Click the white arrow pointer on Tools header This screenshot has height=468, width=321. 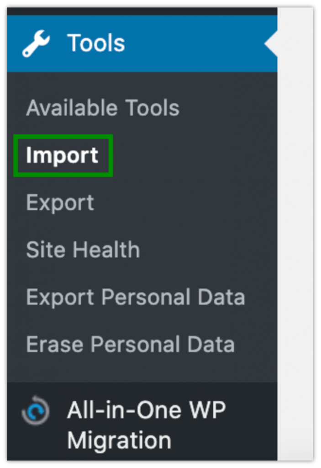pos(271,44)
